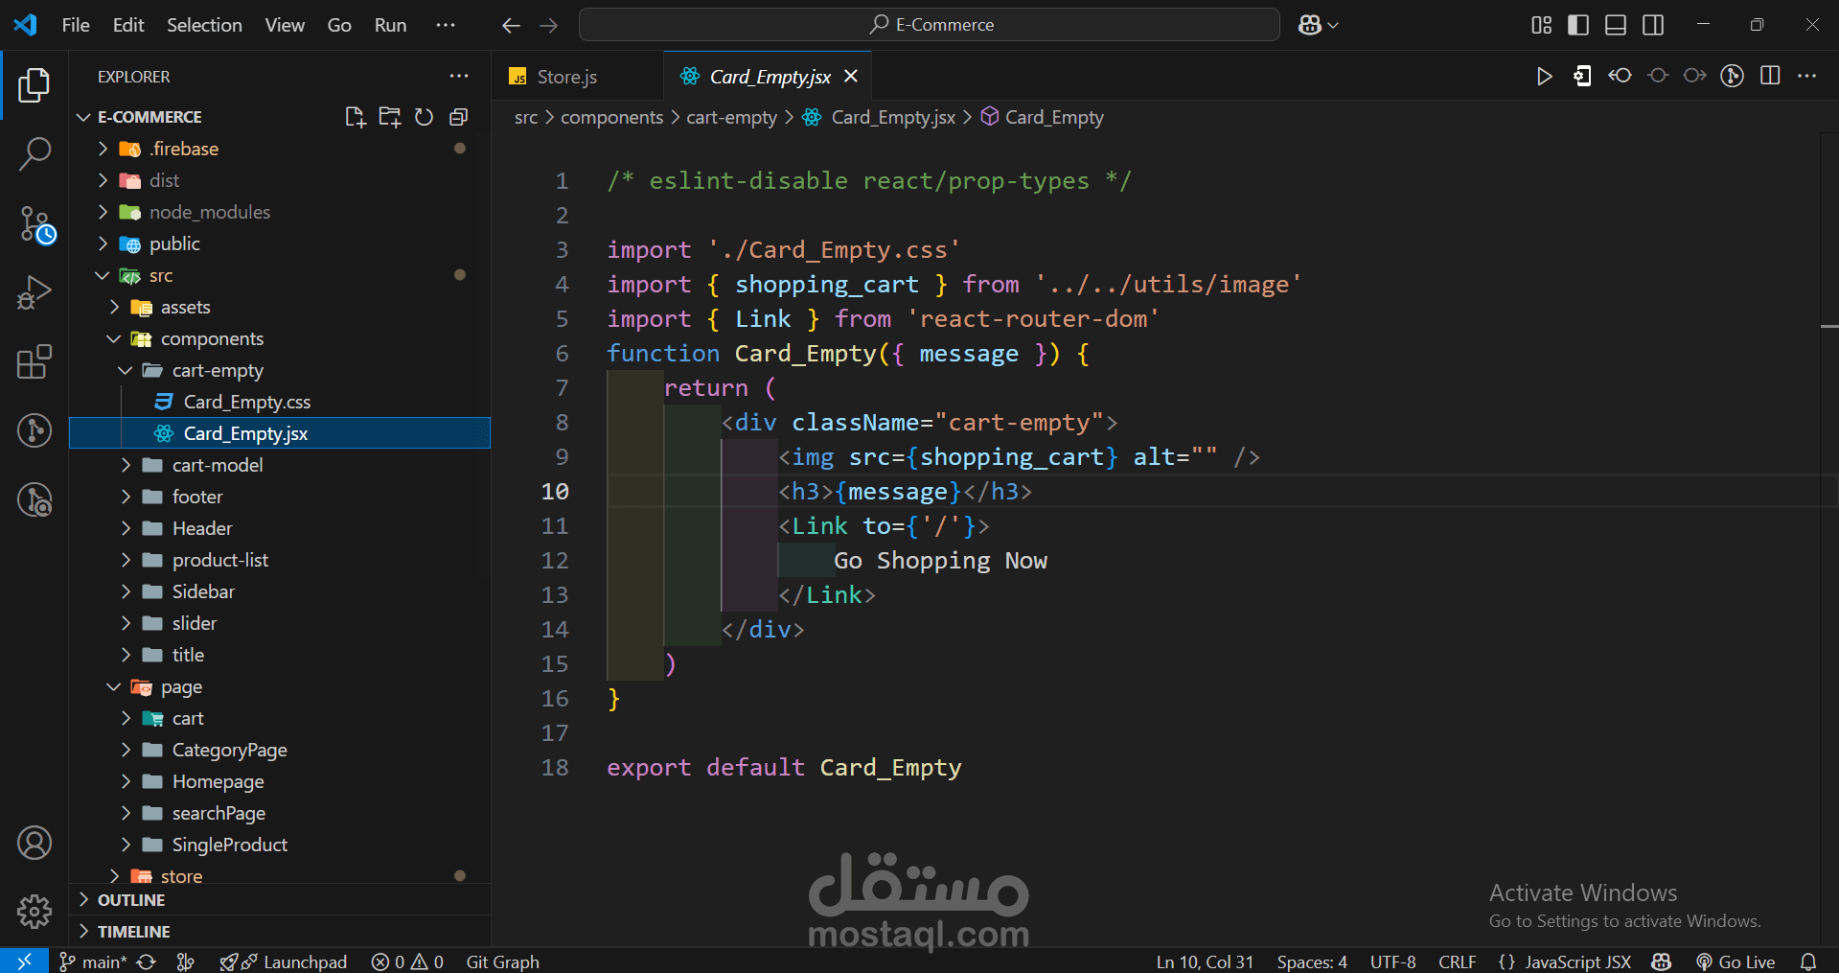
Task: Close the Card_Empty.jsx tab
Action: click(x=851, y=77)
